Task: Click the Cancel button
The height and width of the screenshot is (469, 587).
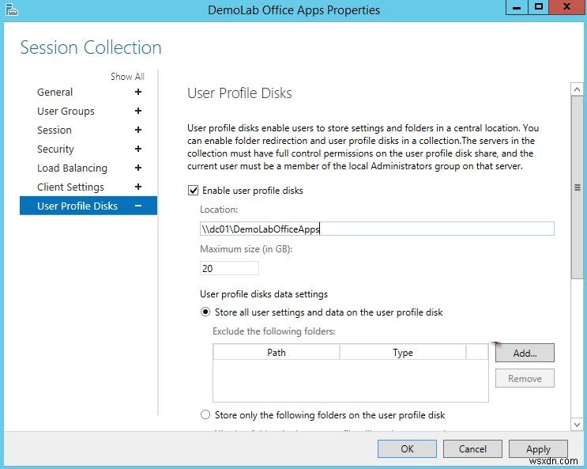Action: pos(472,448)
